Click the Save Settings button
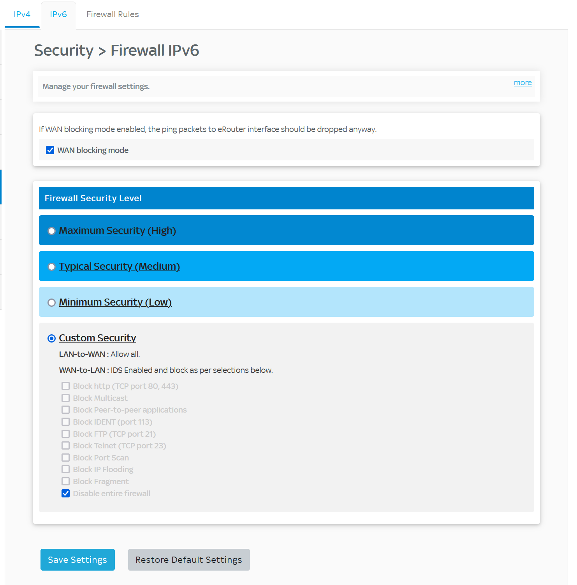 click(77, 559)
